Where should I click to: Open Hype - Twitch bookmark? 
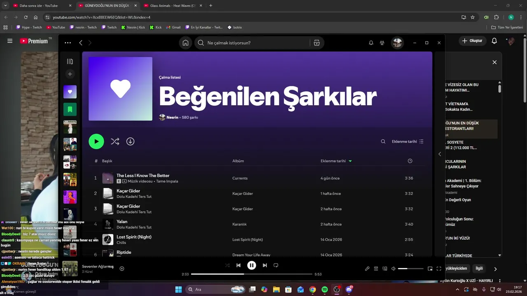point(29,28)
